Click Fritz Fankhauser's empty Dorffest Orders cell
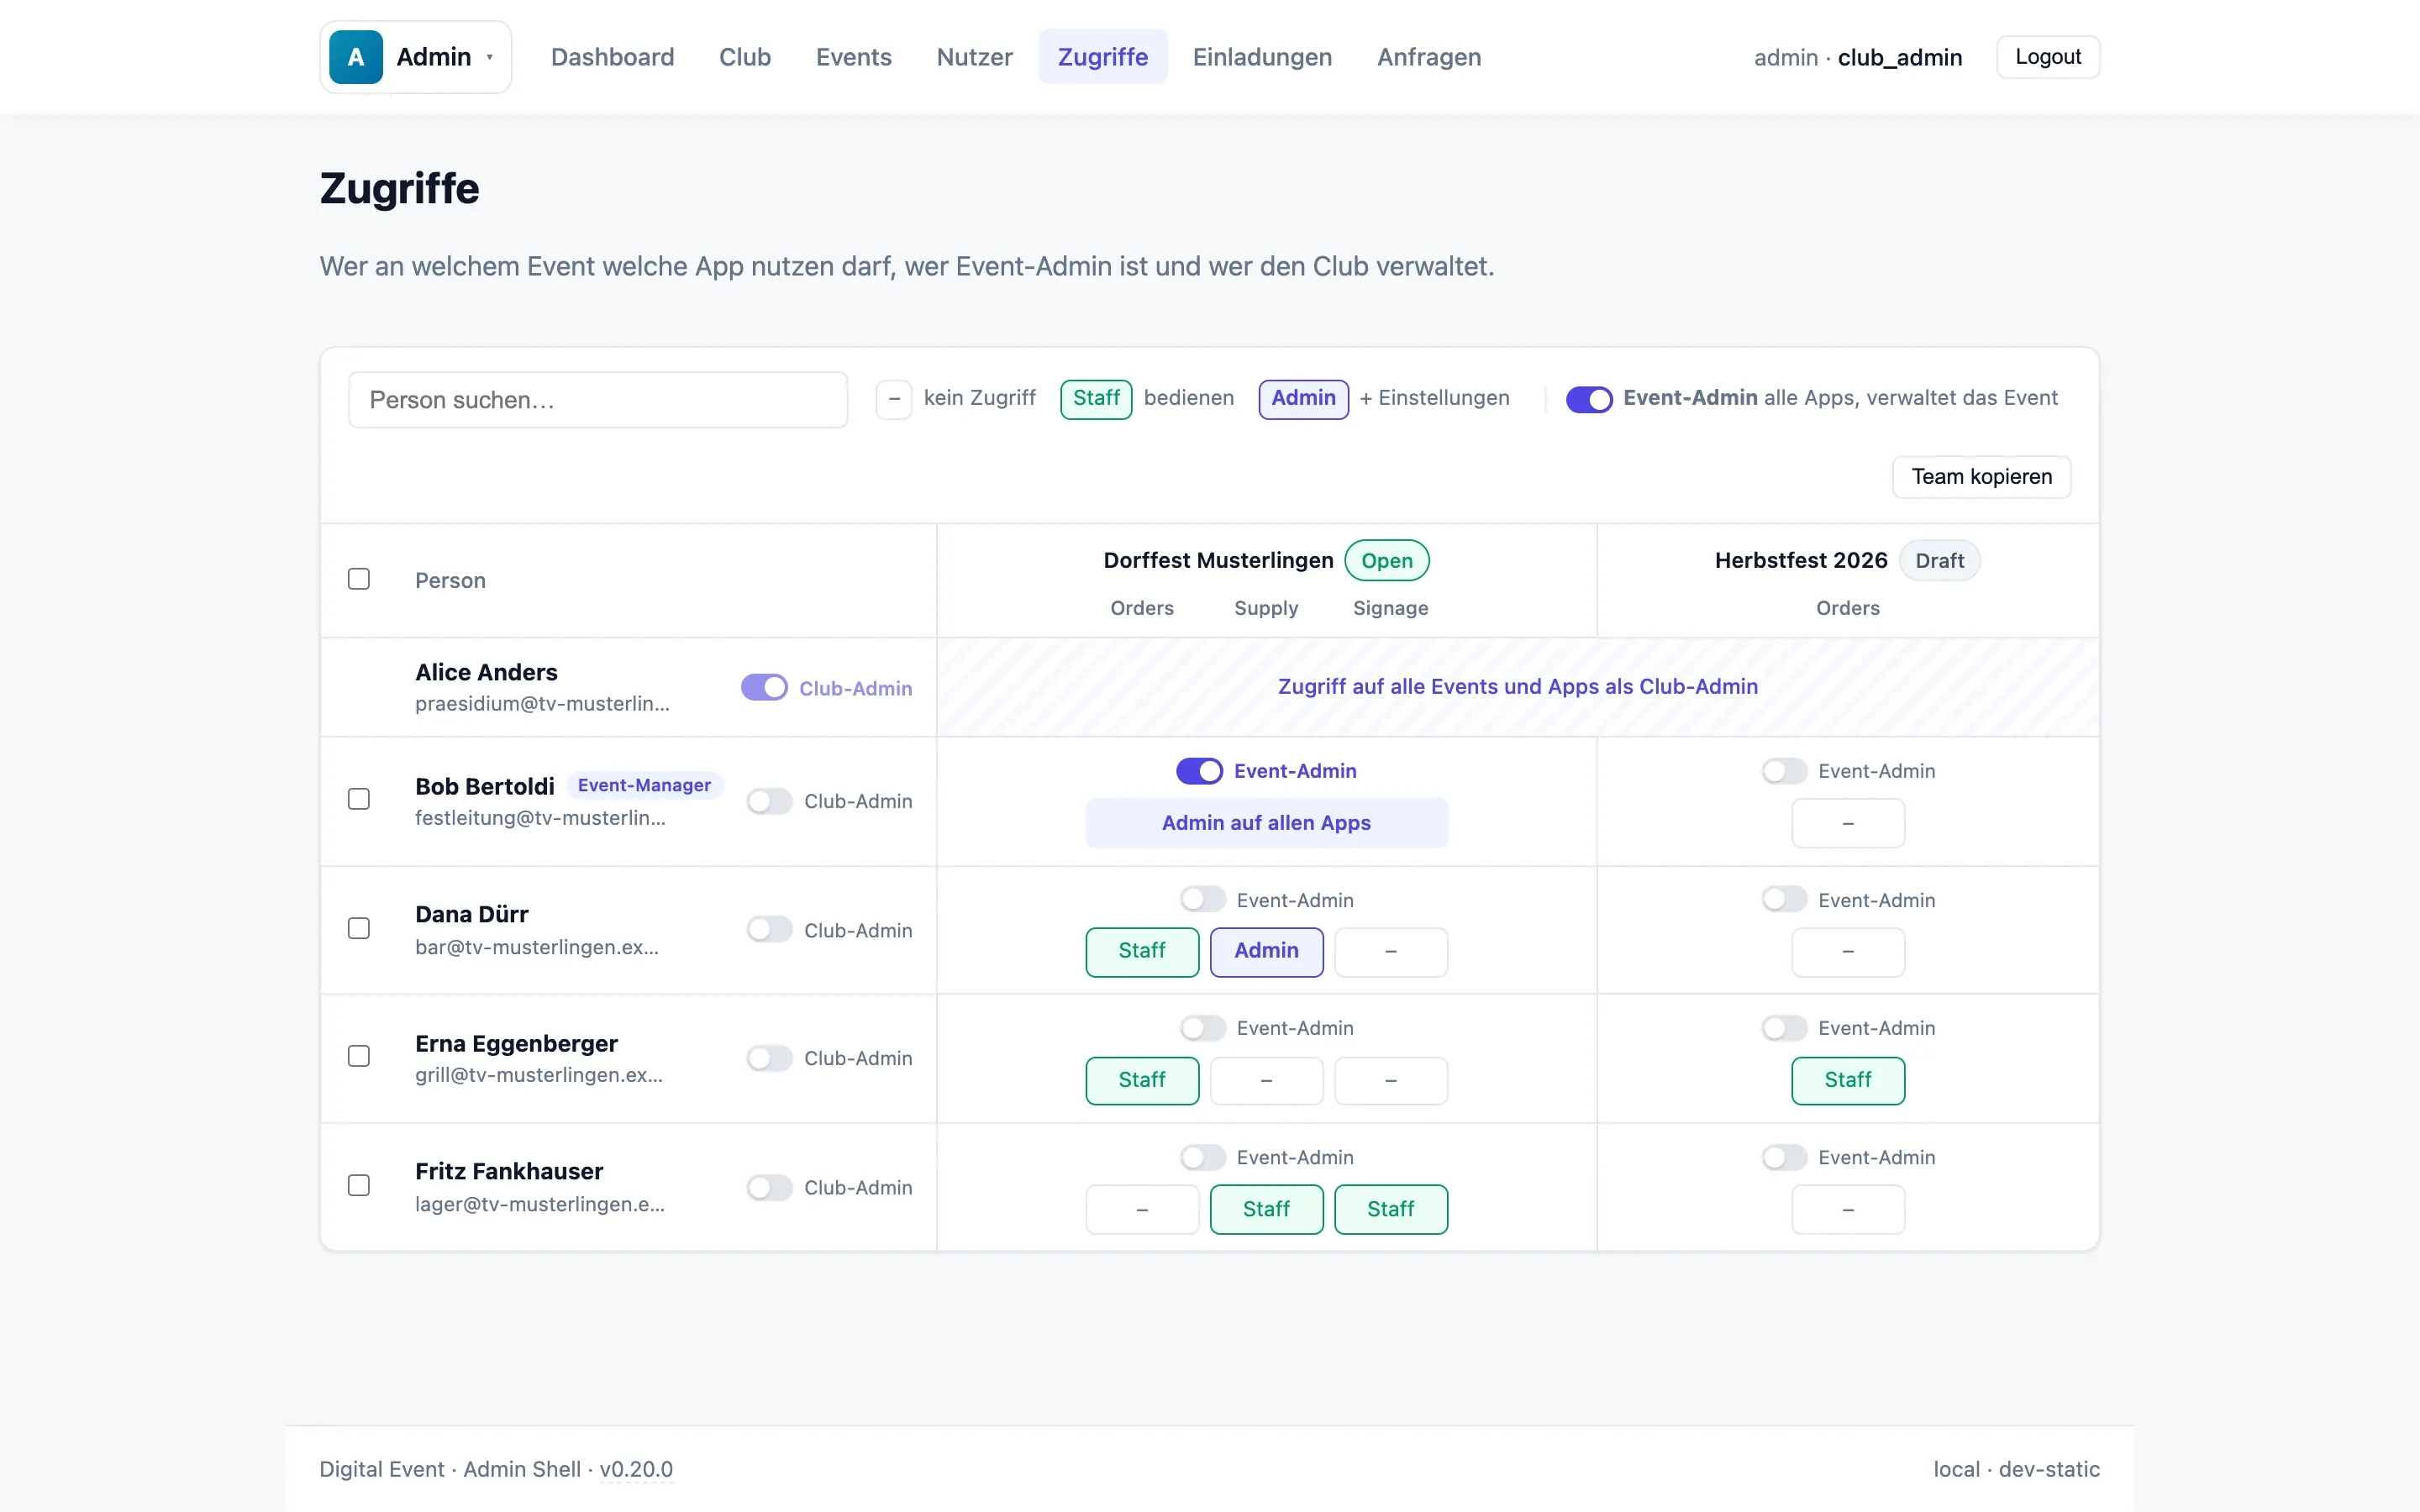The height and width of the screenshot is (1512, 2420). pyautogui.click(x=1142, y=1210)
